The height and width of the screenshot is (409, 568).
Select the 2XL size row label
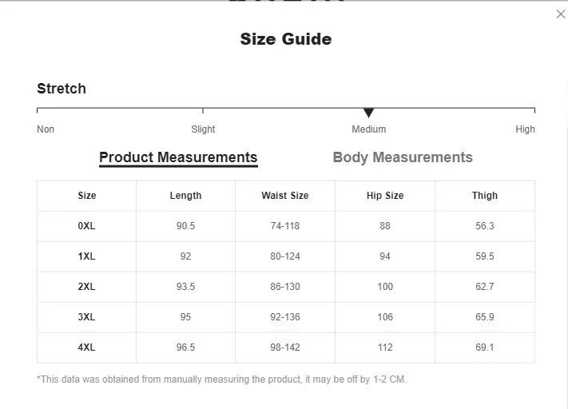click(86, 287)
